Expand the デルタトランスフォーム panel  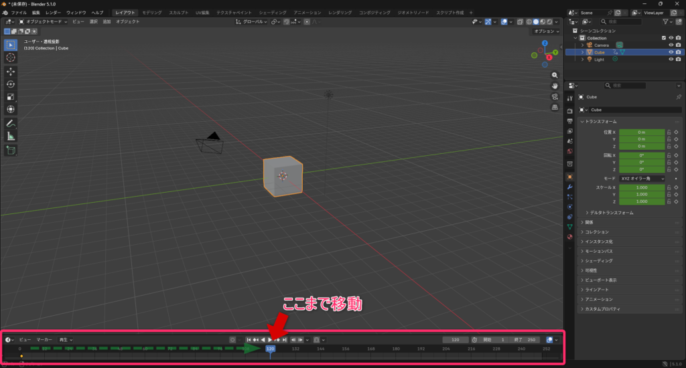[x=611, y=213]
